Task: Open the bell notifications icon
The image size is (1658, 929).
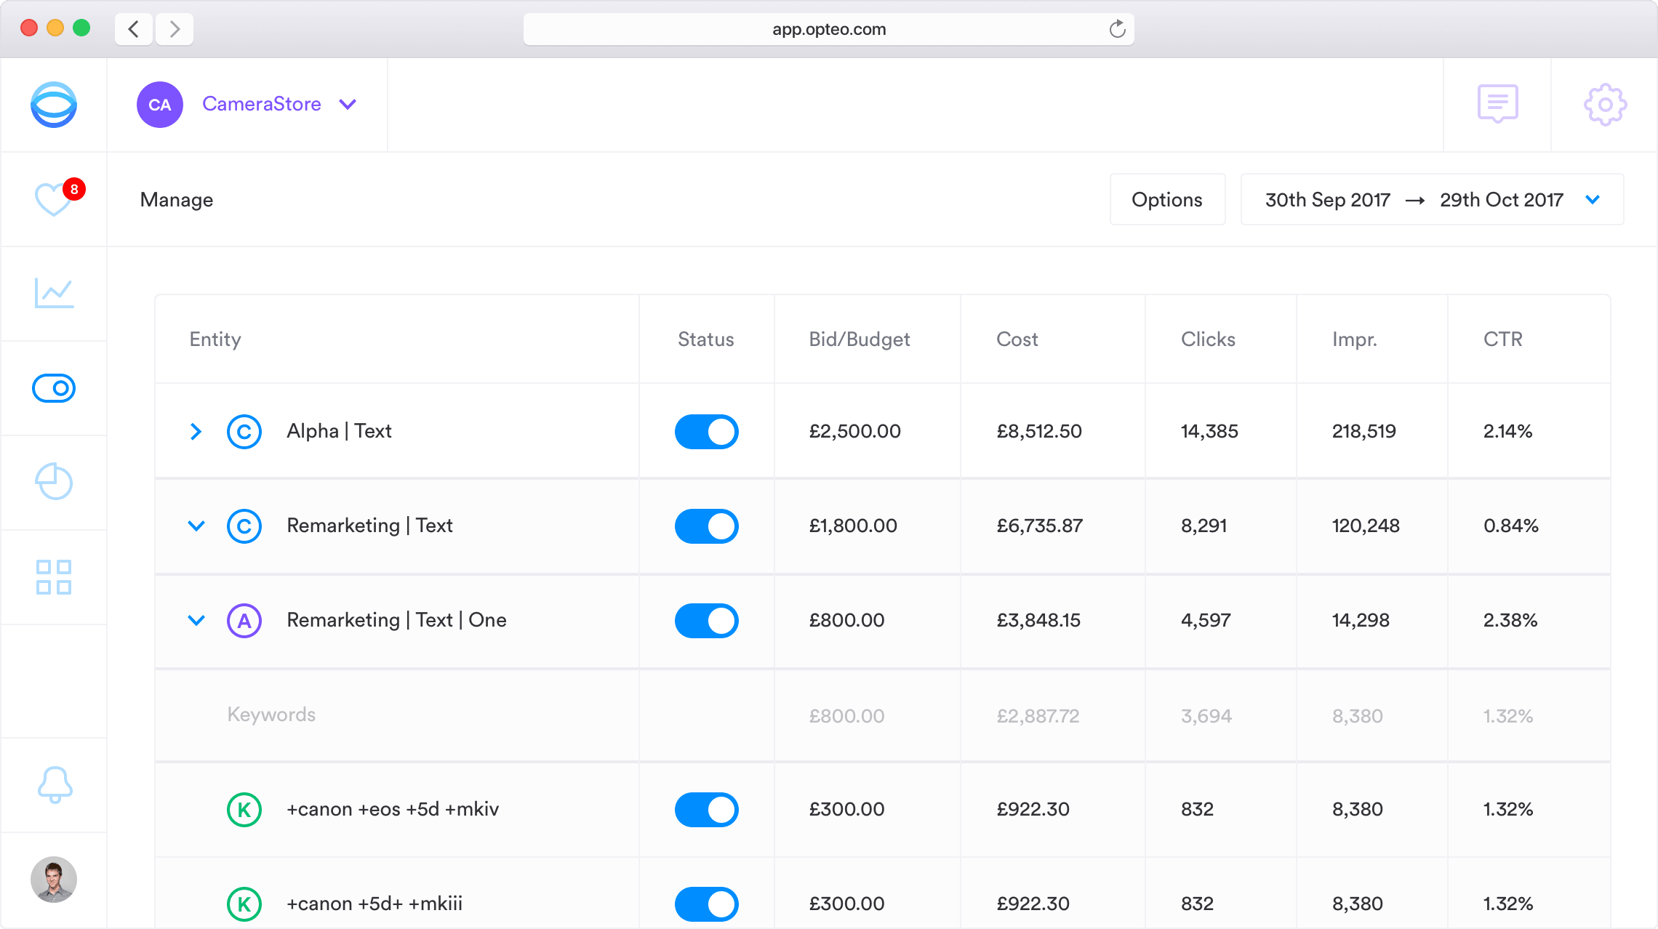Action: pyautogui.click(x=54, y=784)
